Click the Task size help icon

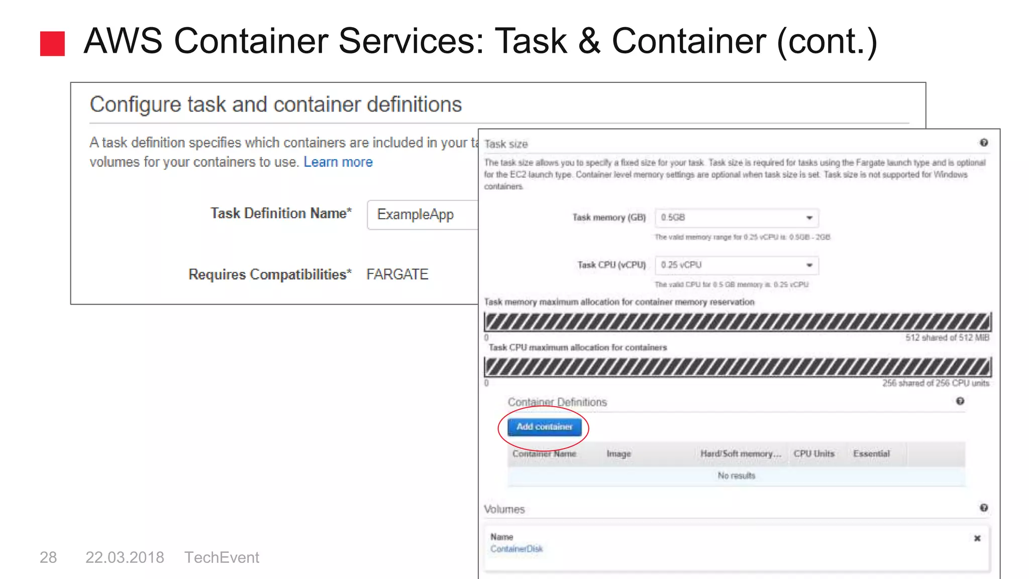[984, 143]
